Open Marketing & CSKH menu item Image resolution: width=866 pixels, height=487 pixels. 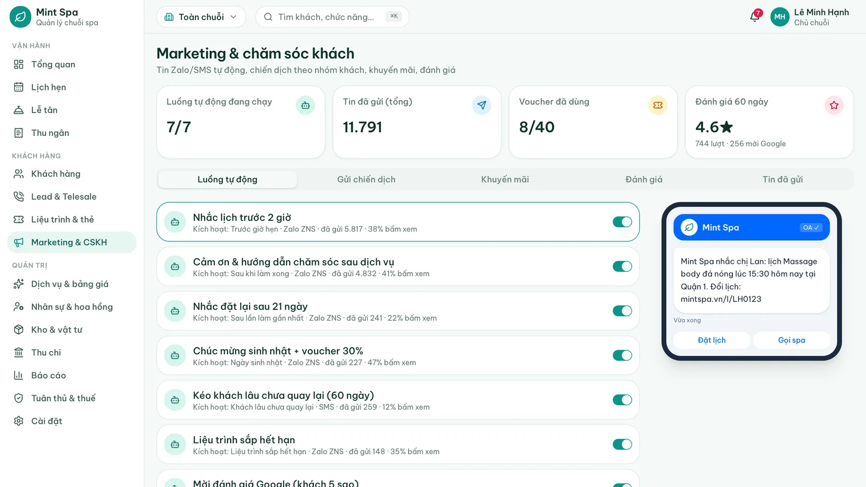point(72,242)
